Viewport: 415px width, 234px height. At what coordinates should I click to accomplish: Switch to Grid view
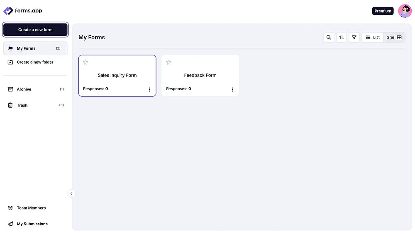pyautogui.click(x=394, y=38)
